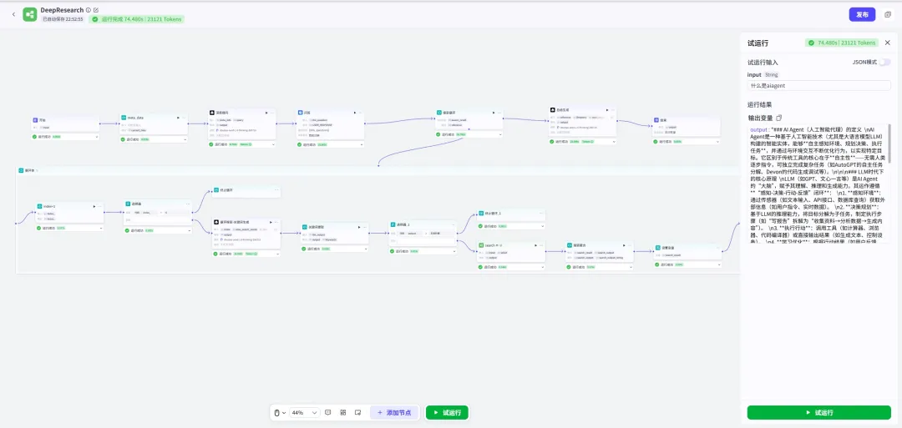Run the index+1 node with its play icon
Image resolution: width=902 pixels, height=428 pixels.
coord(94,206)
